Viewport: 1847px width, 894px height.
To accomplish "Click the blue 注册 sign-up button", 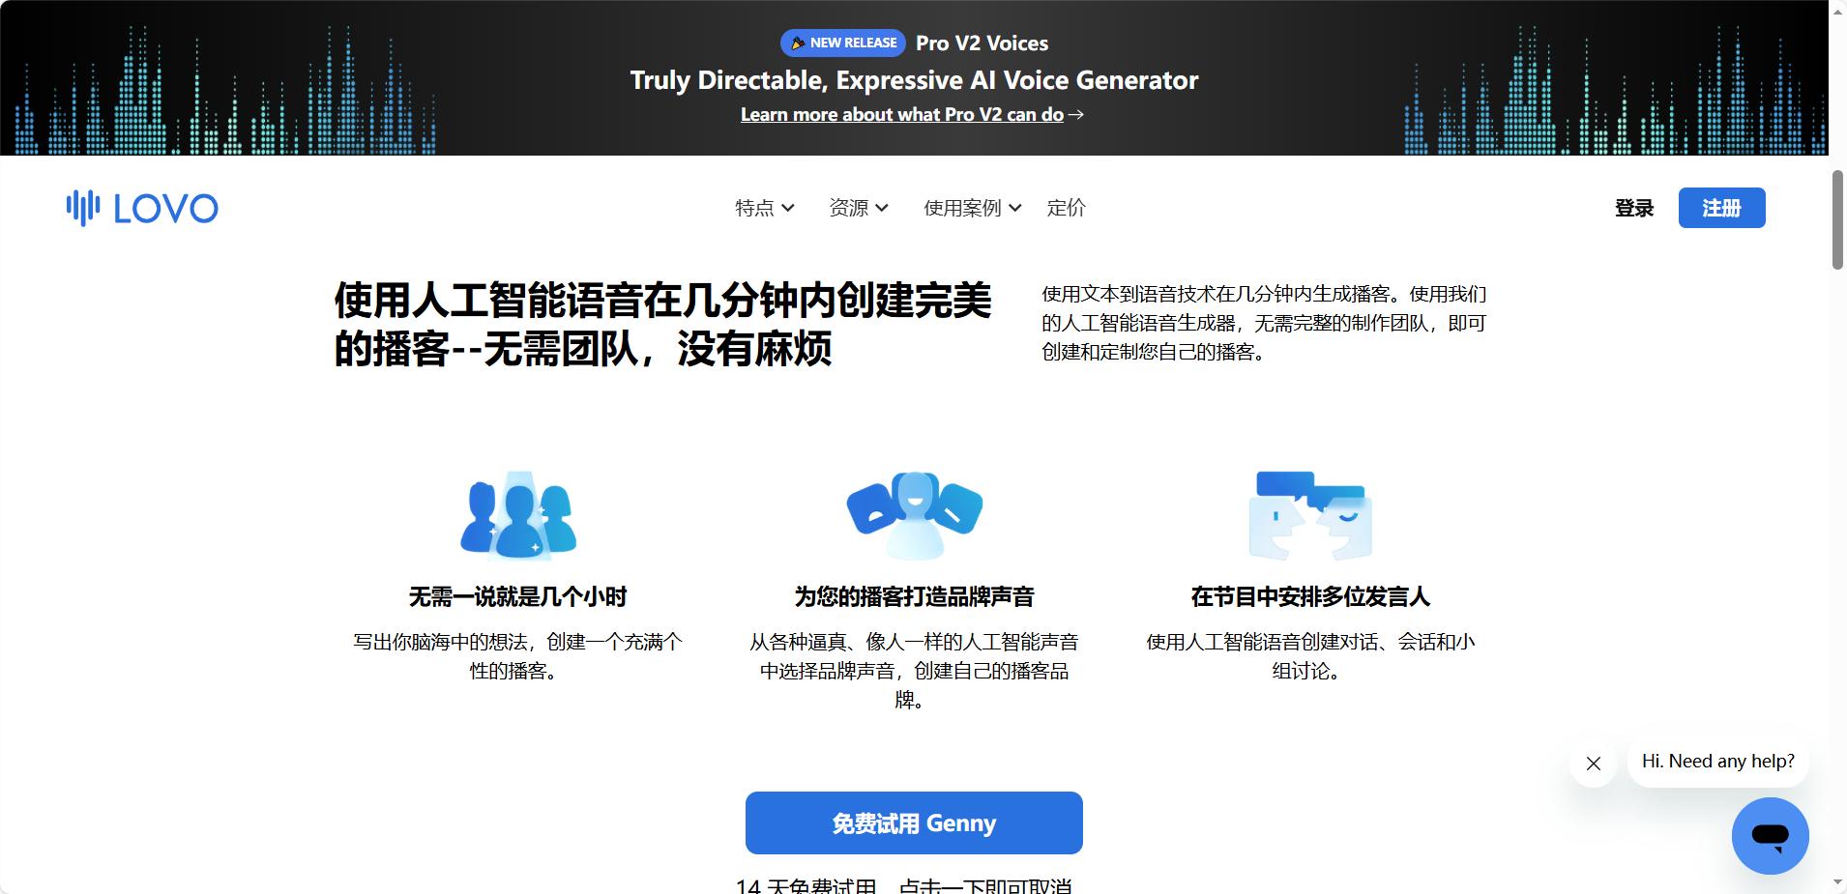I will pos(1721,208).
